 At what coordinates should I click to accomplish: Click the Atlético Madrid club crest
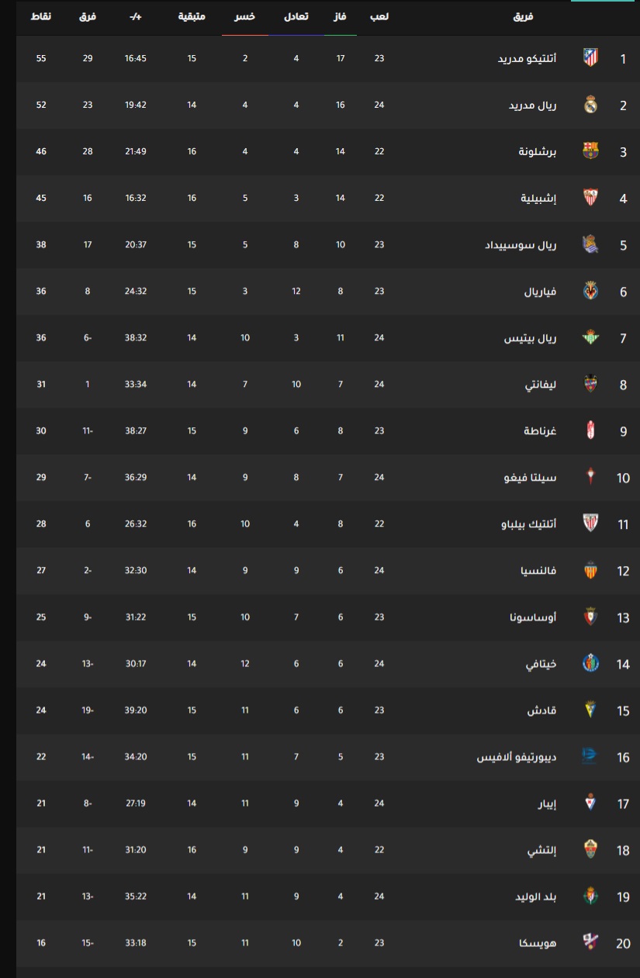click(x=590, y=57)
